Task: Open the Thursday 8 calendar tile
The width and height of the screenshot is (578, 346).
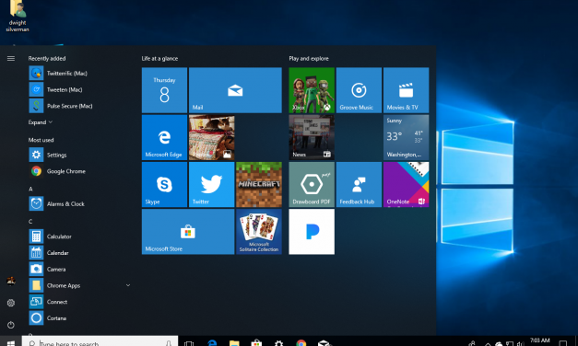Action: click(x=164, y=90)
